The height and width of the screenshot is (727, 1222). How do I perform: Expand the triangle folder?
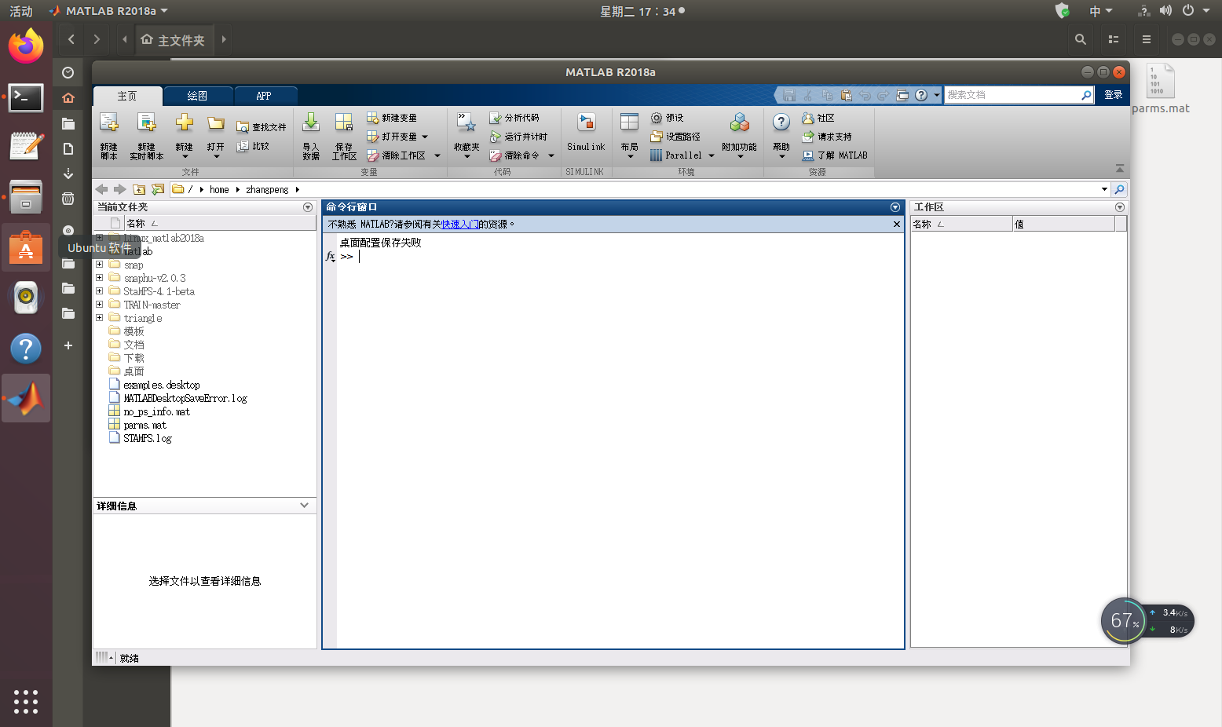(x=100, y=318)
